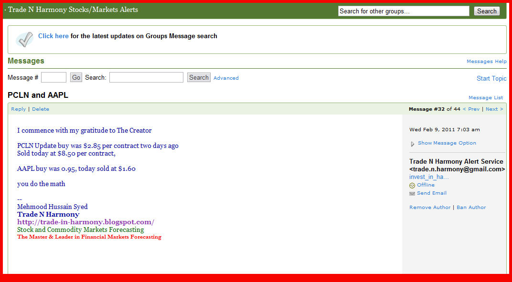
Task: Click into the Message # input box
Action: click(53, 77)
